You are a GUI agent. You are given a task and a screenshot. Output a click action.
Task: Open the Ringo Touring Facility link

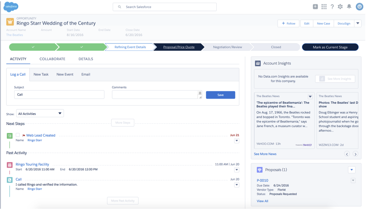pyautogui.click(x=32, y=164)
